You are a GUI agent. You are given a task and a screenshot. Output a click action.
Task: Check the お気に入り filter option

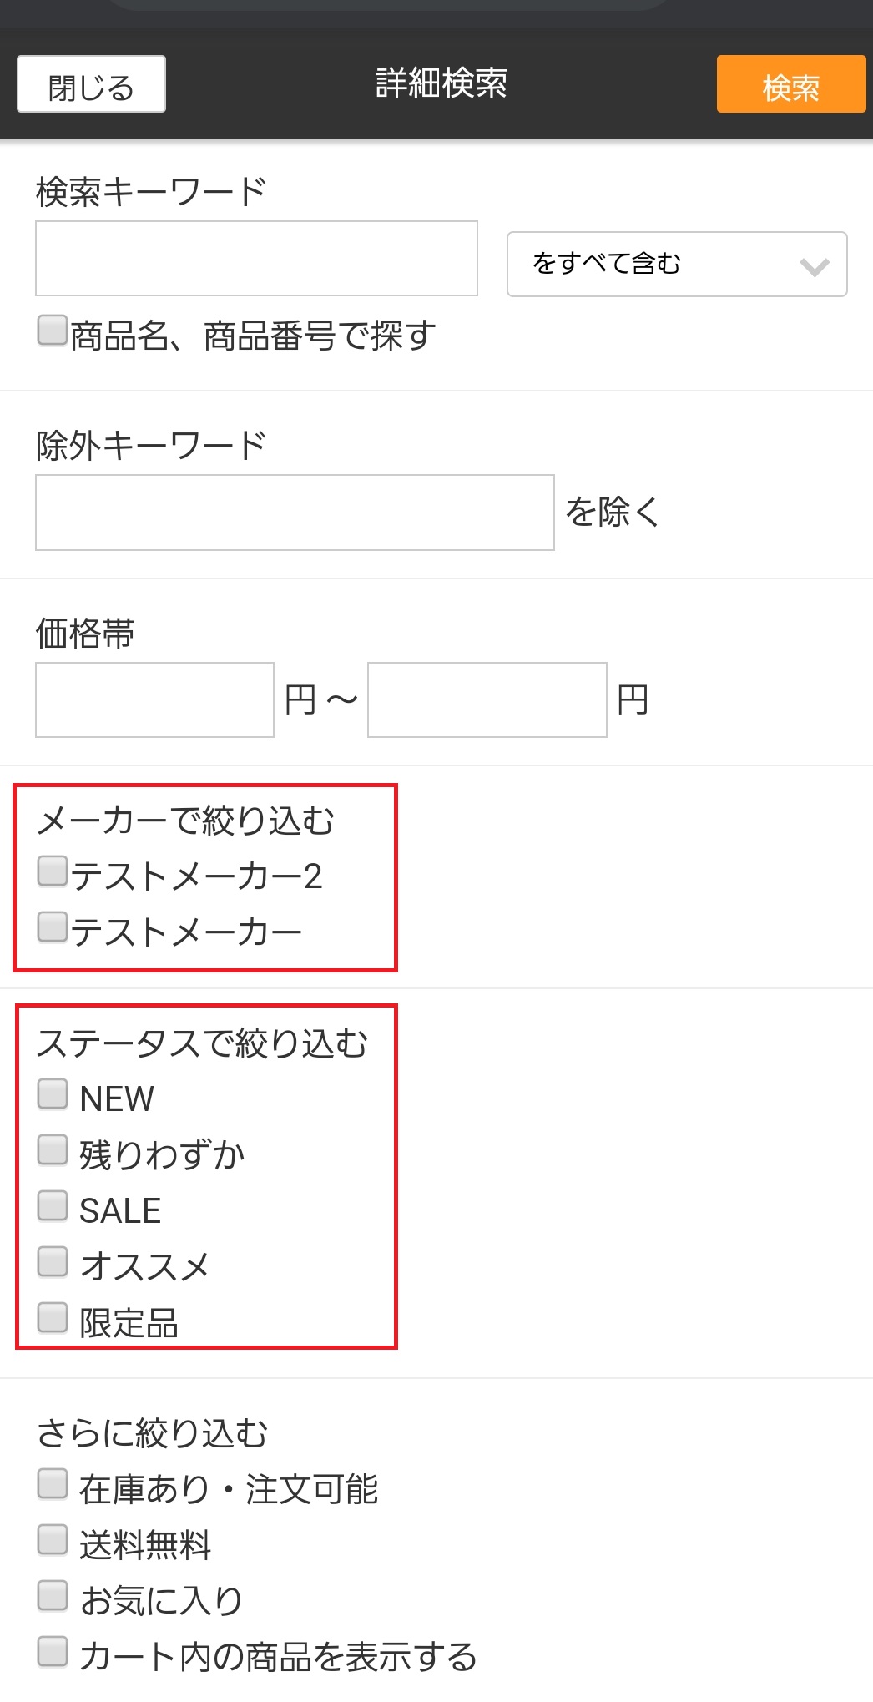point(53,1595)
